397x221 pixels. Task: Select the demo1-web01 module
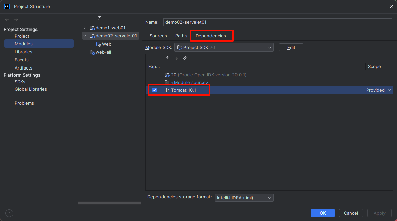click(x=110, y=28)
